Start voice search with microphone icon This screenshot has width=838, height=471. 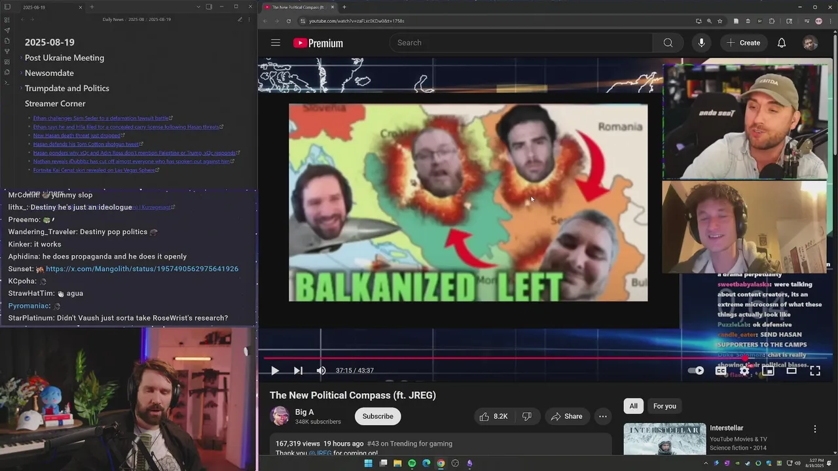pos(701,43)
